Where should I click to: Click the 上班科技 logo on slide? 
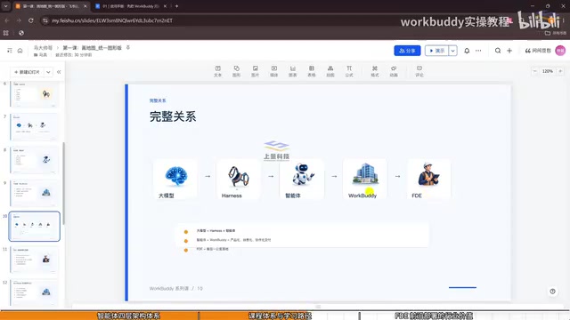click(277, 150)
